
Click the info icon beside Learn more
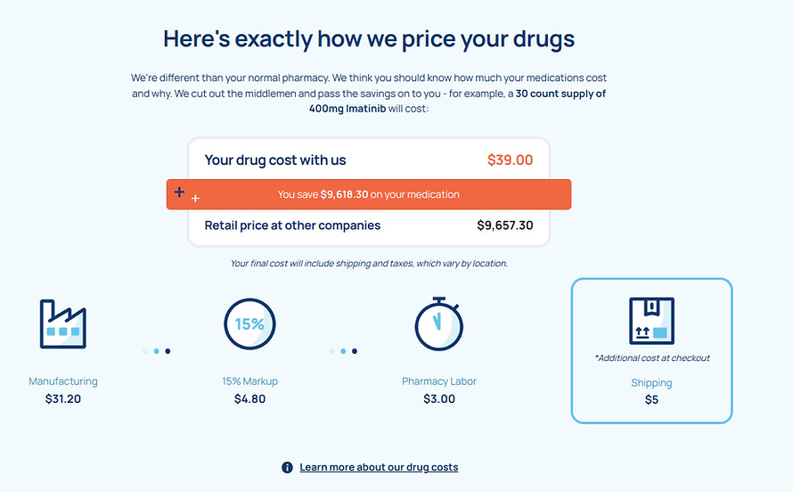[x=287, y=467]
